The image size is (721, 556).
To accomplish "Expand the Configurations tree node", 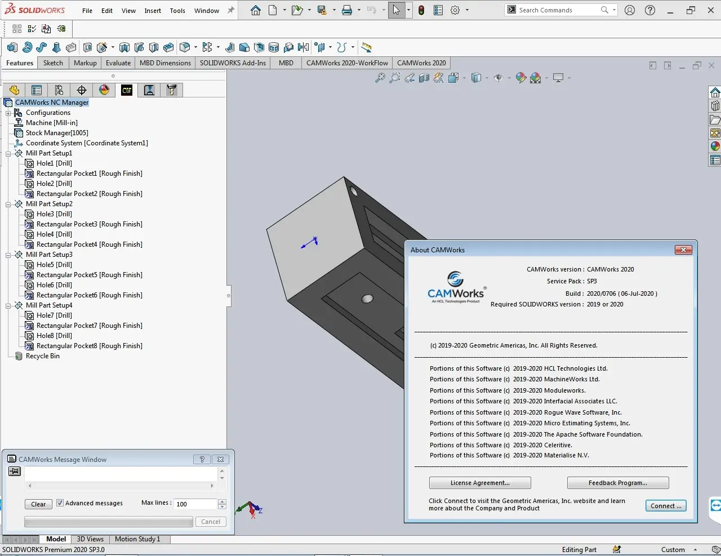I will [8, 113].
